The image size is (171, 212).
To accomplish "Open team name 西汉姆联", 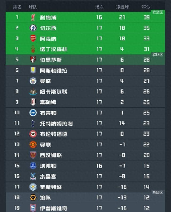I will click(x=51, y=155).
